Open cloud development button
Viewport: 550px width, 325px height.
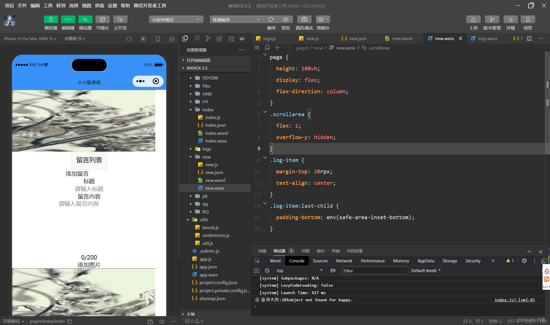coord(120,19)
